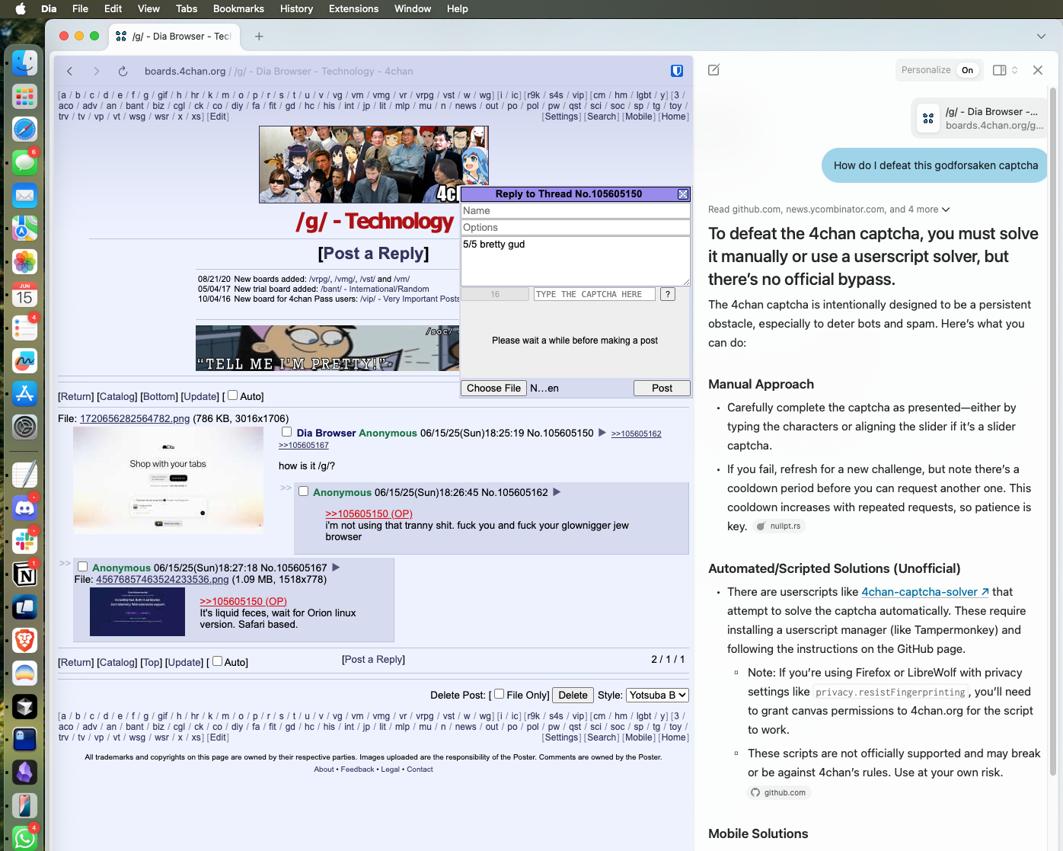Open Calendar from the dock
The width and height of the screenshot is (1063, 851).
point(24,295)
